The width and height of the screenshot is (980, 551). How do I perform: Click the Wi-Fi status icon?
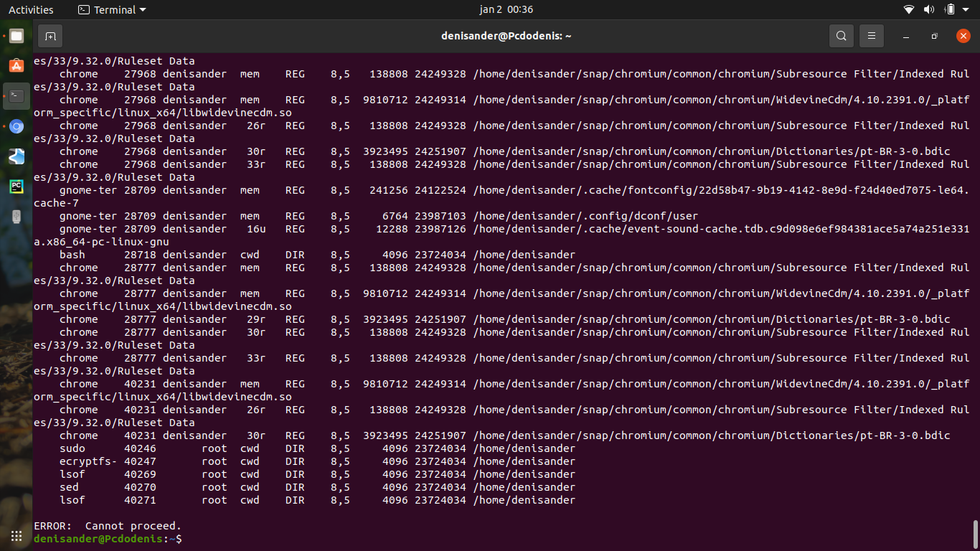[x=909, y=10]
